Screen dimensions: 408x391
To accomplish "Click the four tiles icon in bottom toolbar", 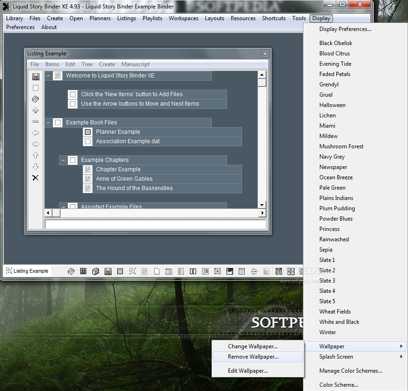I will [291, 271].
